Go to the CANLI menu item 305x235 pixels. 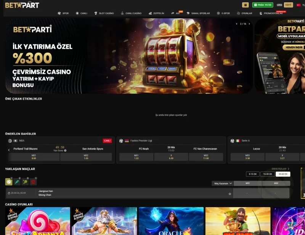pos(82,13)
